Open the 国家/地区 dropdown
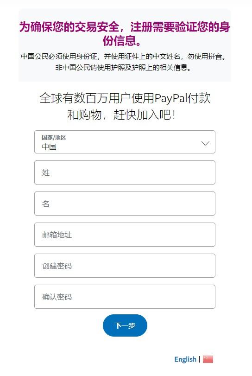Image resolution: width=252 pixels, height=376 pixels. (x=125, y=142)
